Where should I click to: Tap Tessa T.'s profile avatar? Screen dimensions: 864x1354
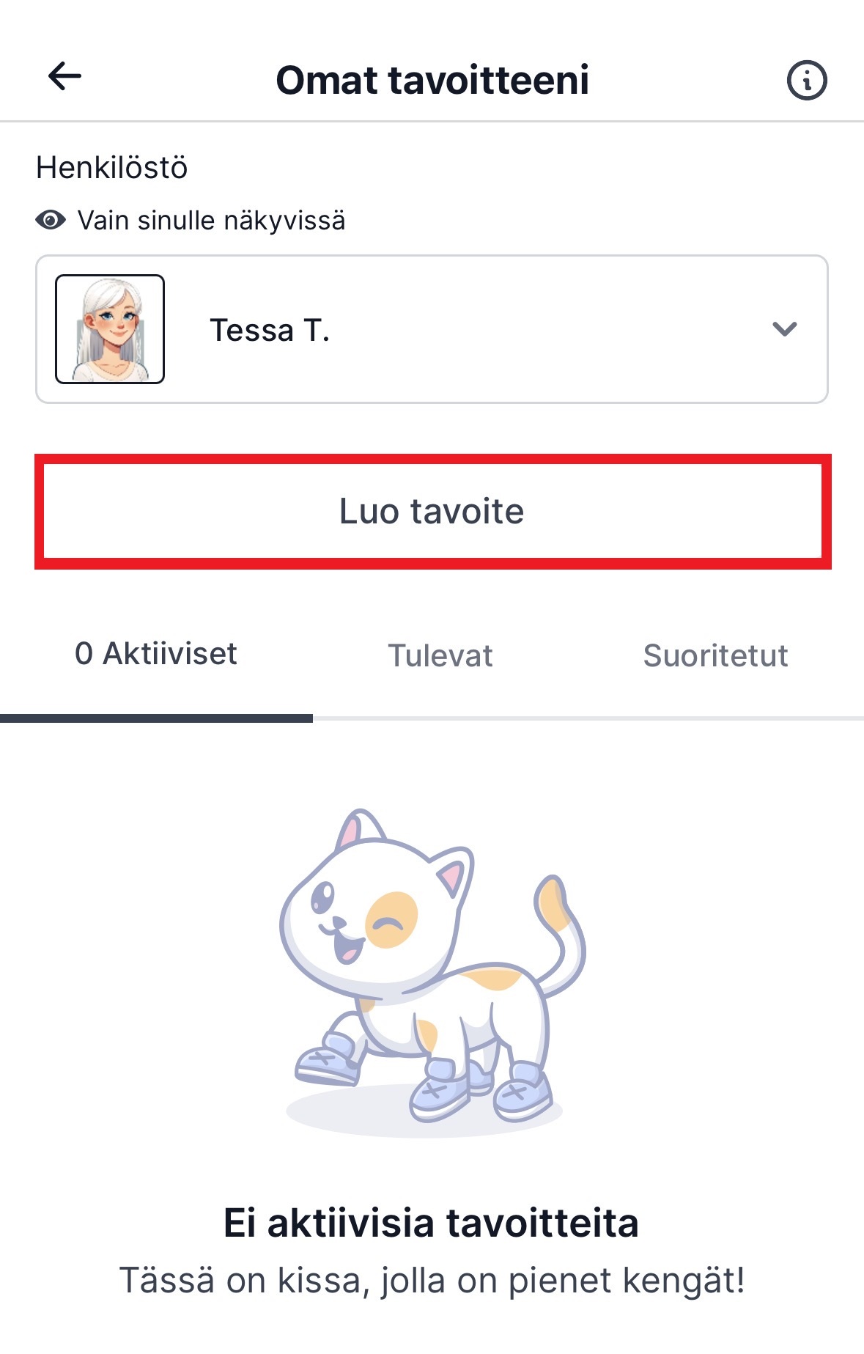click(110, 328)
